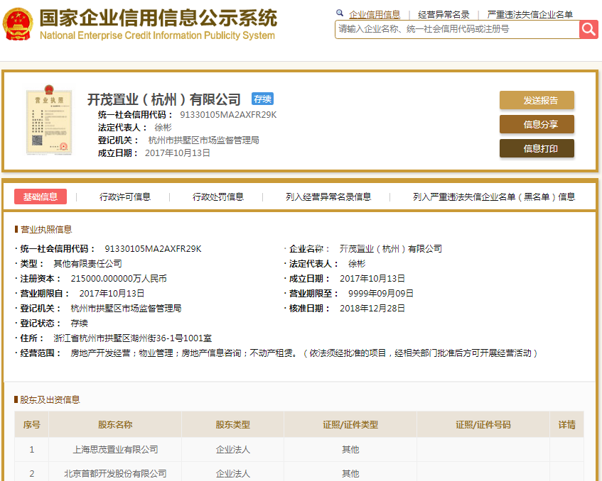Click shareholder 上海思茂置业有限公司

coord(115,449)
